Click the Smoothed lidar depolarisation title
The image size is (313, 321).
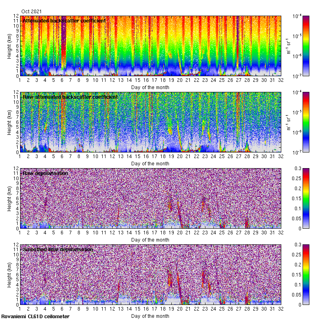tap(58, 249)
